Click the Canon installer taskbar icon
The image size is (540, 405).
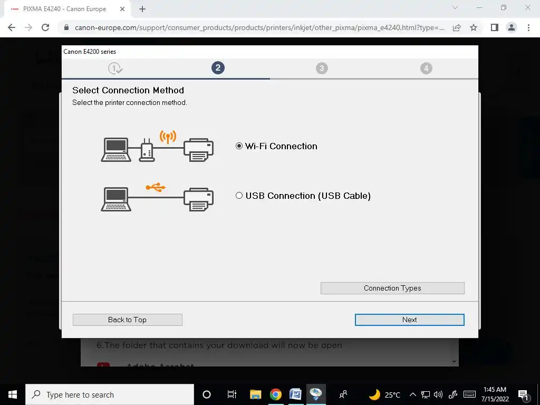(316, 394)
